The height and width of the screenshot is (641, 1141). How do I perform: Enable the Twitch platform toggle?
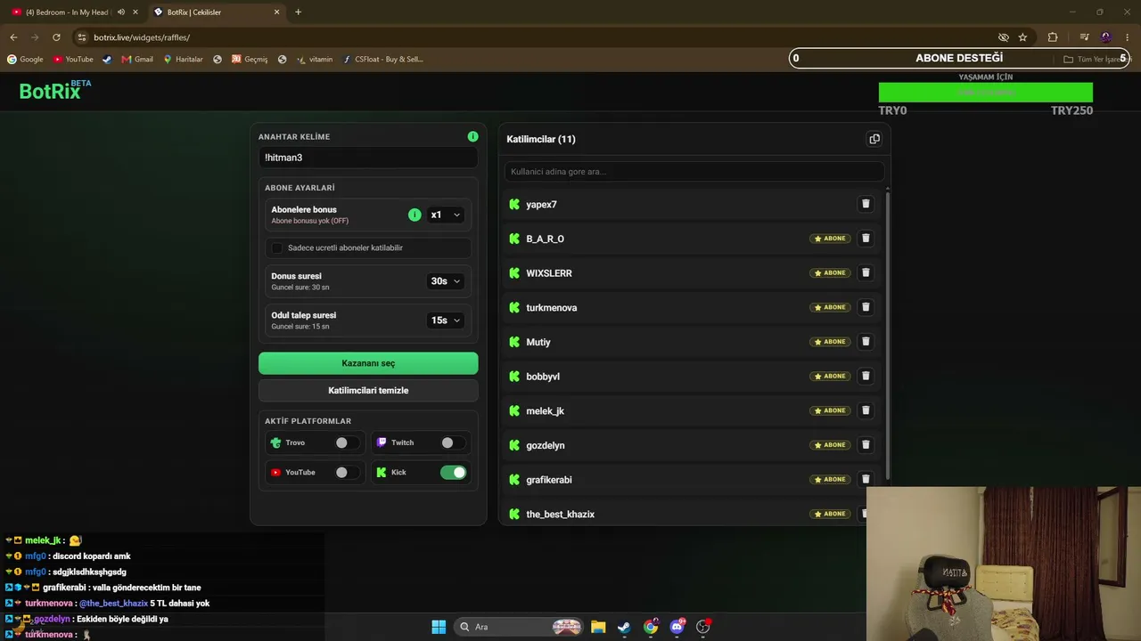(453, 442)
